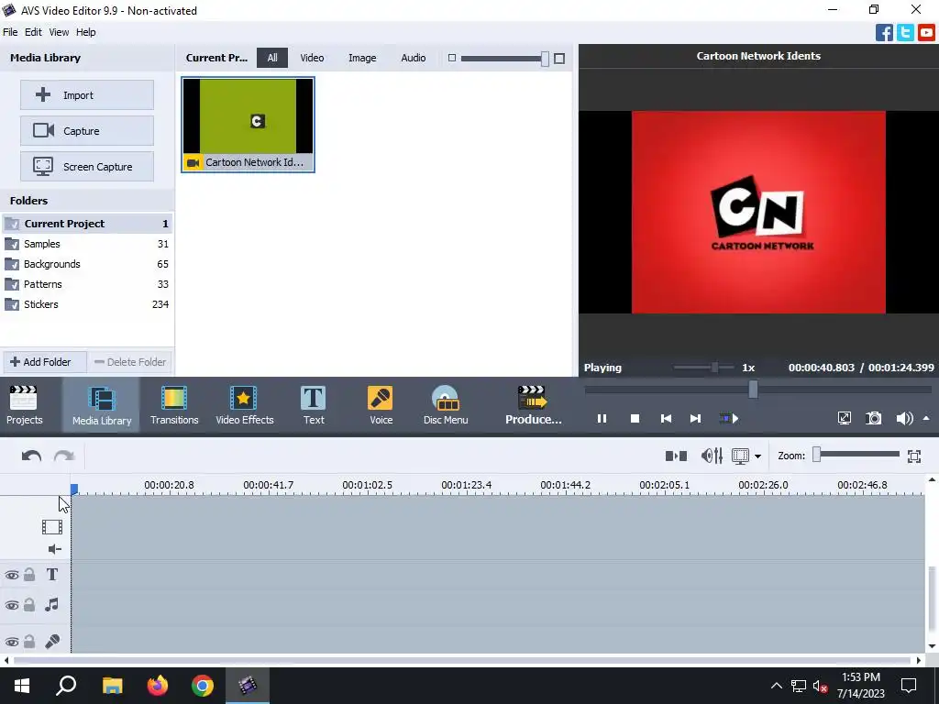
Task: Switch to the storyboard view icon
Action: click(x=676, y=456)
